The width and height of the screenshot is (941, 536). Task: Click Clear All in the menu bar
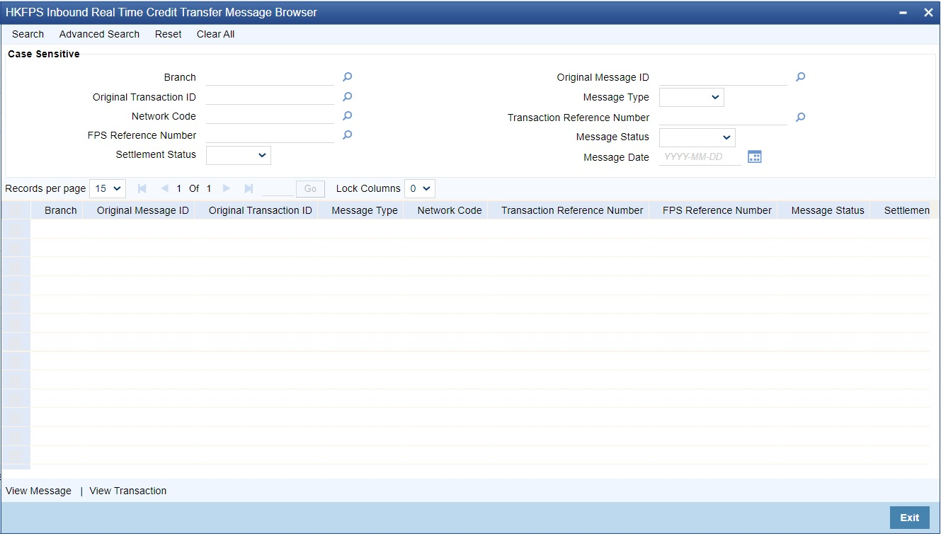pyautogui.click(x=215, y=34)
